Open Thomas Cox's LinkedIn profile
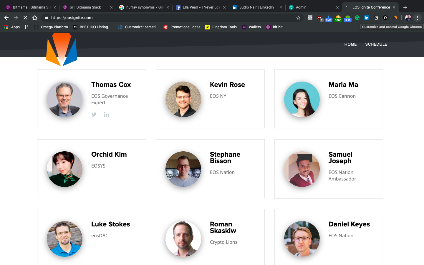Screen dimensions: 424x265 tap(107, 115)
